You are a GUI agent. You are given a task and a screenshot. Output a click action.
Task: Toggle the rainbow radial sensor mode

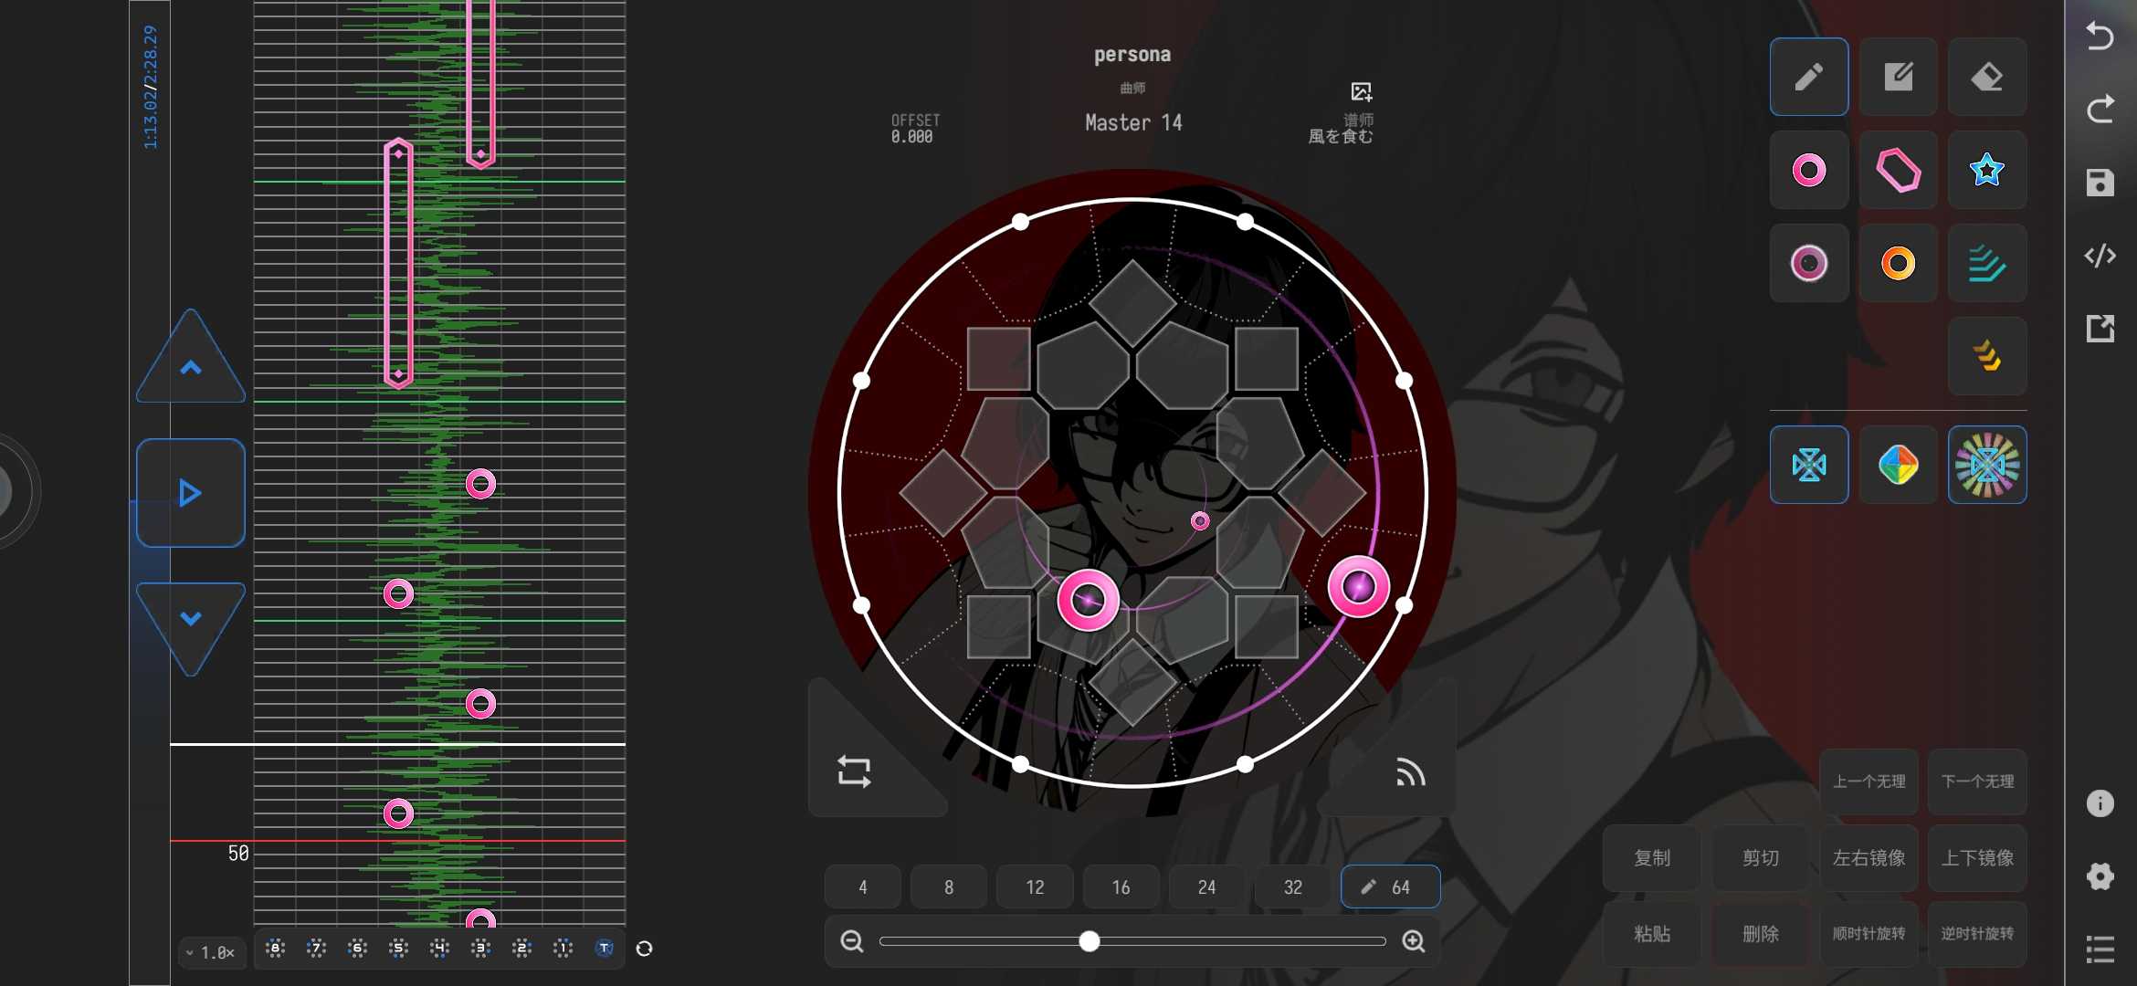1987,465
